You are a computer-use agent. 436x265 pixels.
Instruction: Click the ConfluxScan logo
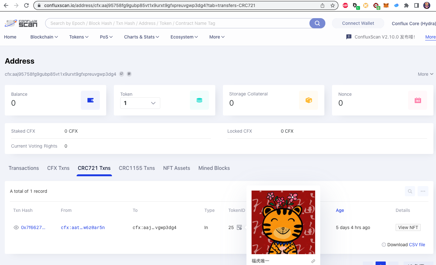click(x=21, y=23)
